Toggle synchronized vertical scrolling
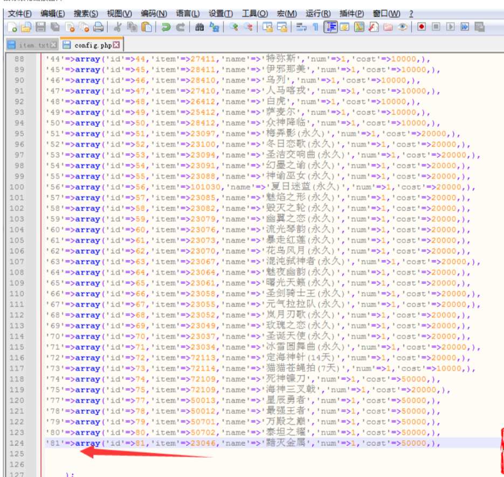 click(267, 27)
